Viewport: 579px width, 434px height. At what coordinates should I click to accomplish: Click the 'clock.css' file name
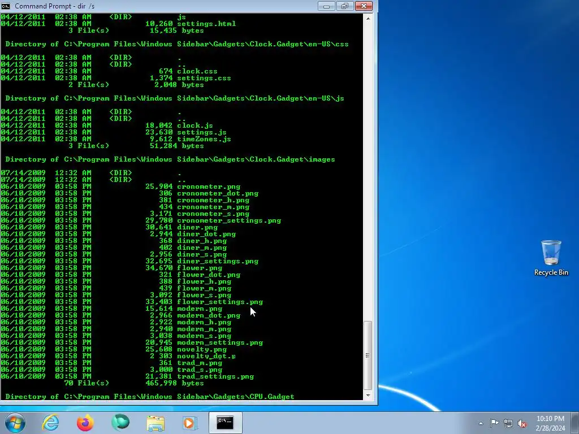(x=197, y=71)
